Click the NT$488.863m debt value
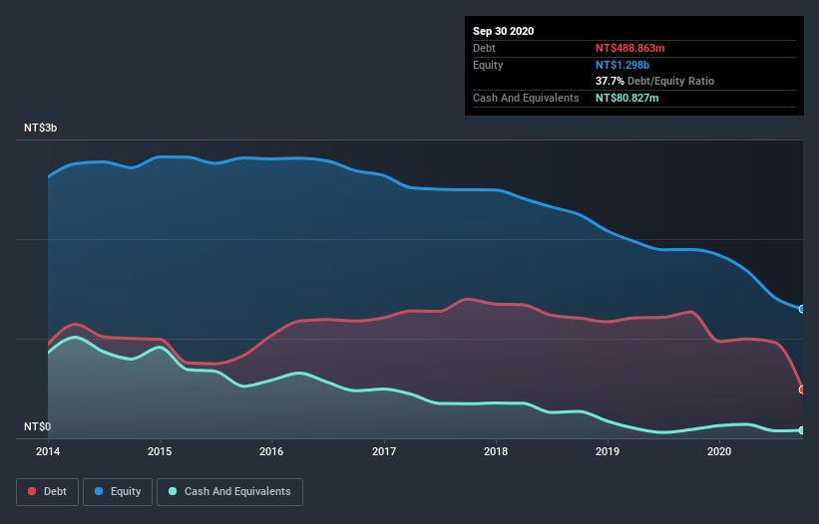Screen dimensions: 819x524 coord(629,48)
